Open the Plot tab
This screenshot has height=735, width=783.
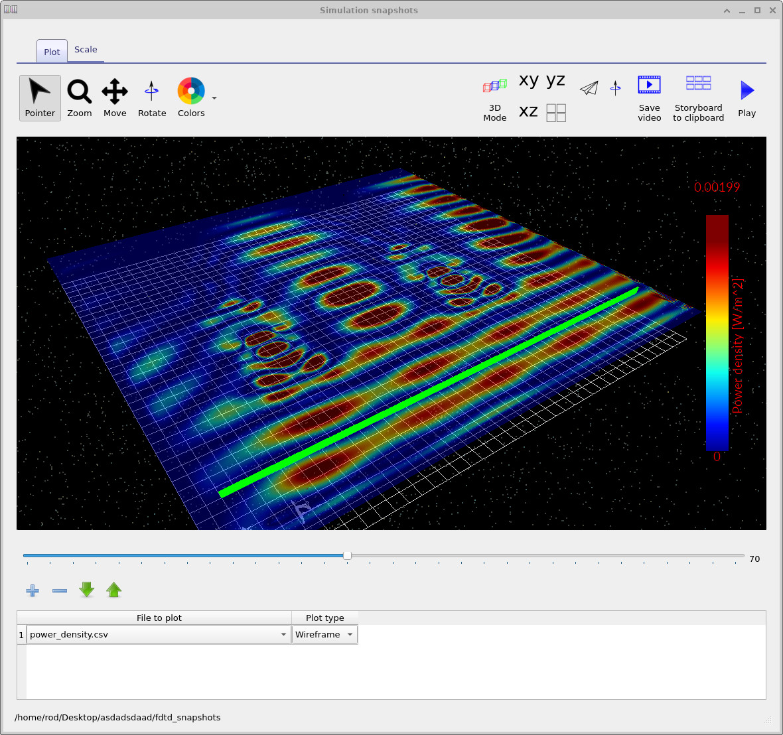(x=52, y=52)
